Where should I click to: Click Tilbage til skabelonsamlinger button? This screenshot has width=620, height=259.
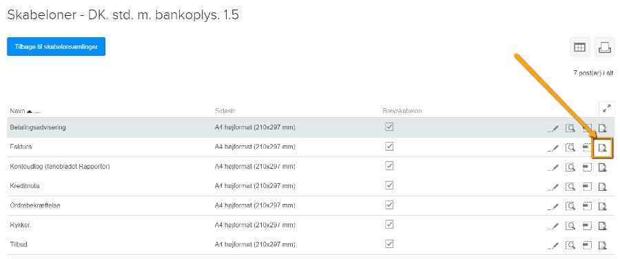[56, 47]
